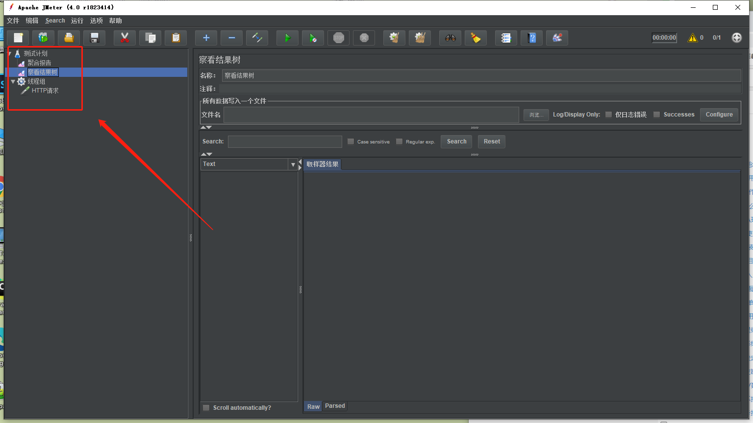This screenshot has height=423, width=753.
Task: Collapse results list with split-pane arrow
Action: click(x=300, y=162)
